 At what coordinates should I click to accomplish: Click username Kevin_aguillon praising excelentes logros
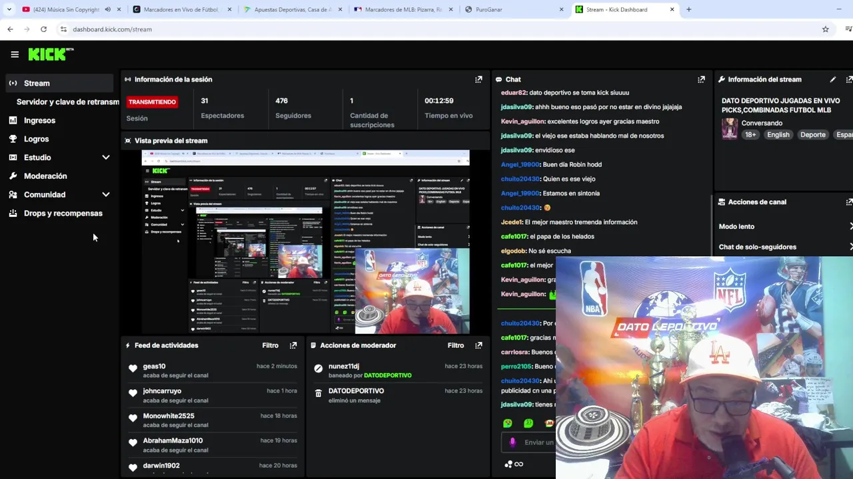[523, 121]
